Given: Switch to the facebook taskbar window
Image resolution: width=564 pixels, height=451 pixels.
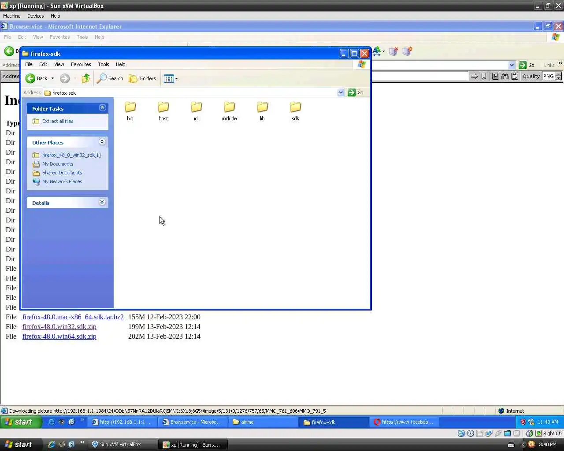Looking at the screenshot, I should click(x=404, y=422).
